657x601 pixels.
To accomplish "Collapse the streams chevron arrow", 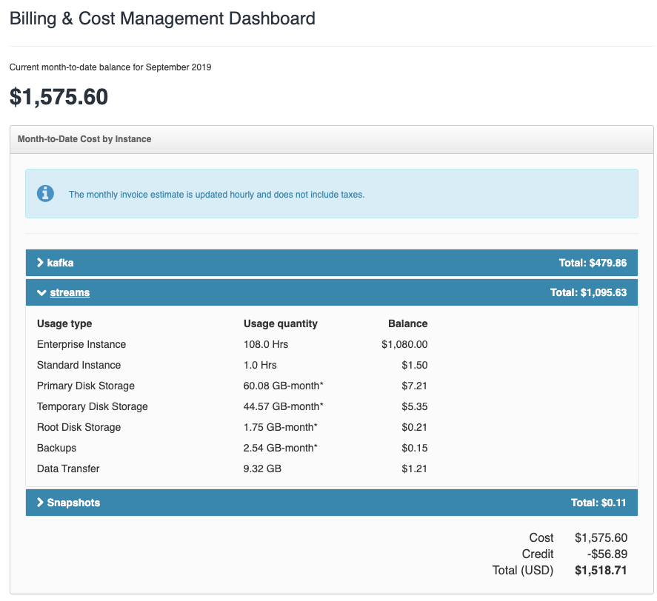I will 41,293.
